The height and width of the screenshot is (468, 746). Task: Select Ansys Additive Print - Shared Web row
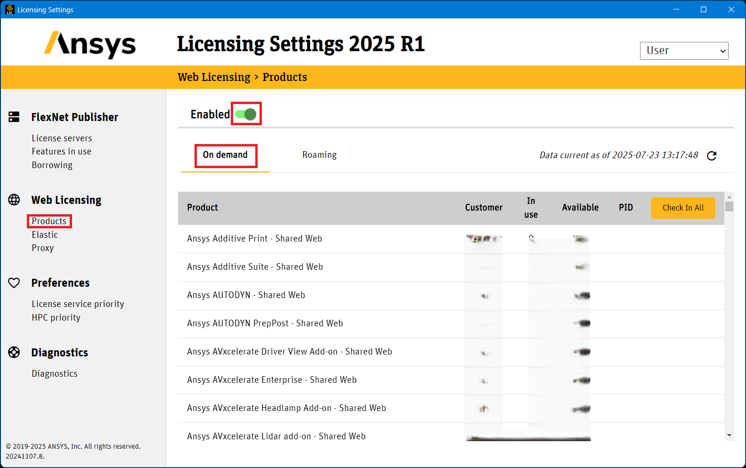pyautogui.click(x=451, y=239)
